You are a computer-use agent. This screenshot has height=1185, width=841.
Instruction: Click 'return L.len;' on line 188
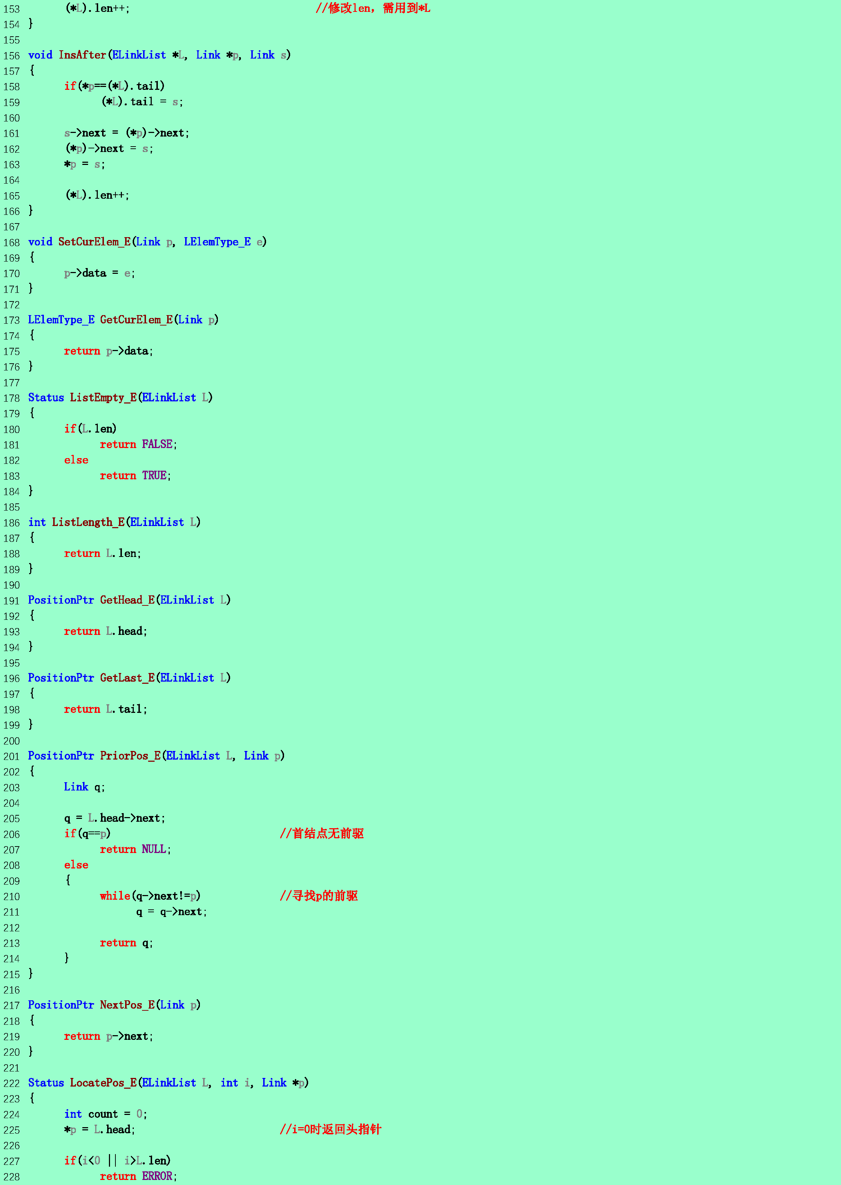pos(102,553)
